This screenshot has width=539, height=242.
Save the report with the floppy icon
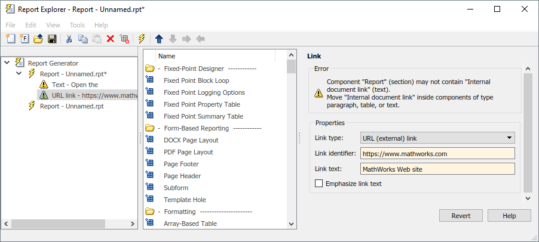[52, 39]
